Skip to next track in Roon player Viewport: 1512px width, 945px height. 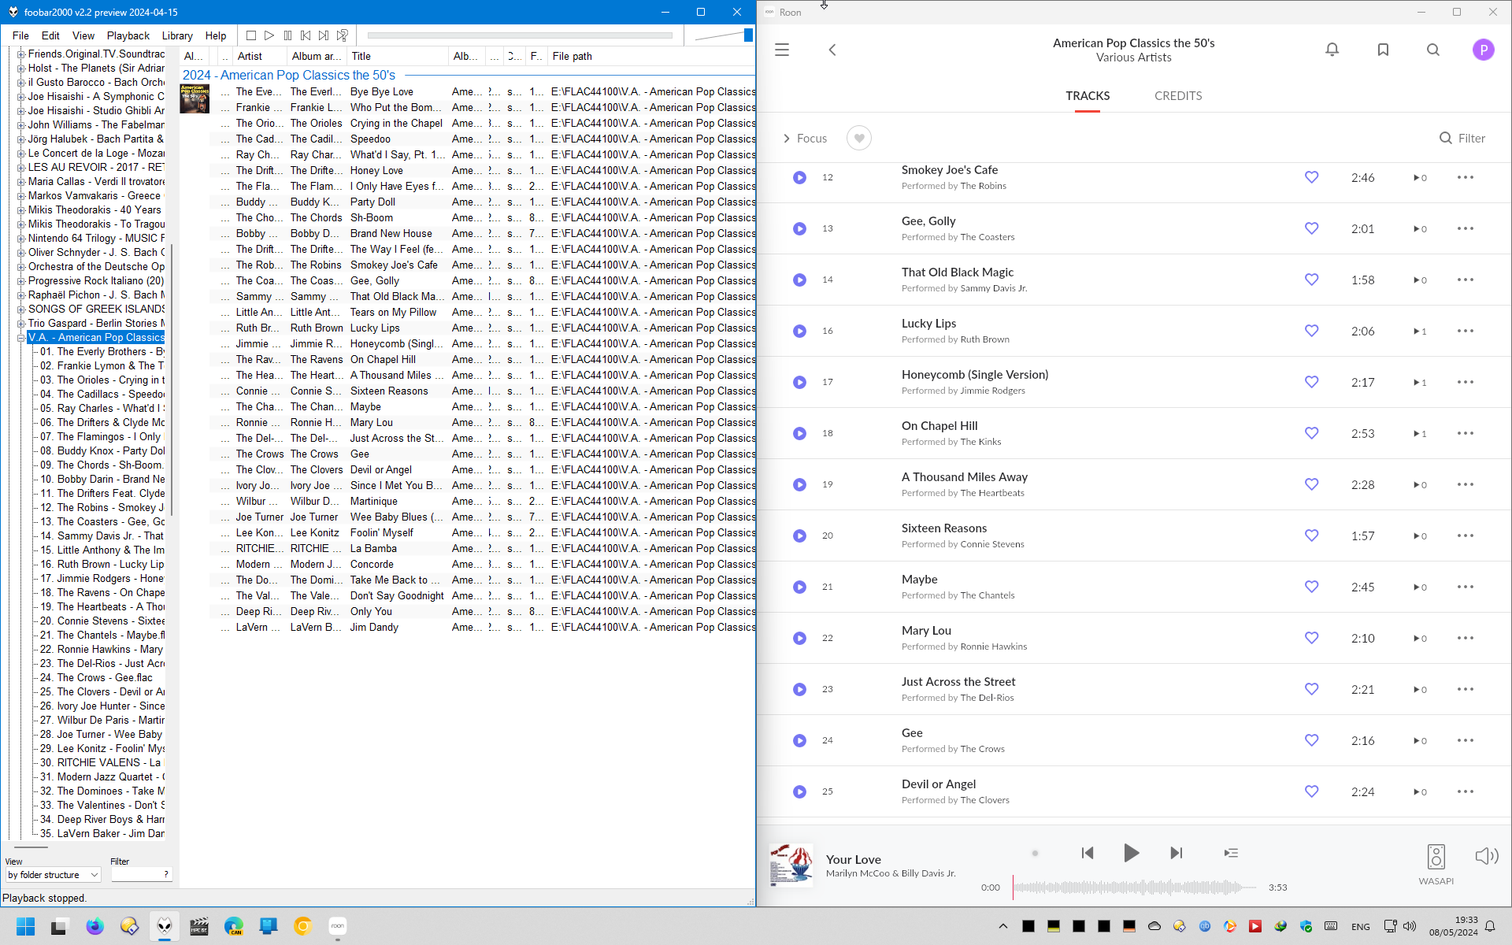(1177, 853)
